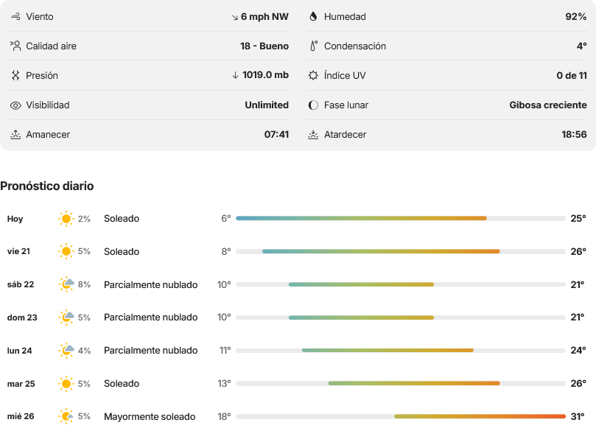The image size is (596, 428).
Task: Click the dew point icon beside Condensación
Action: tap(314, 46)
